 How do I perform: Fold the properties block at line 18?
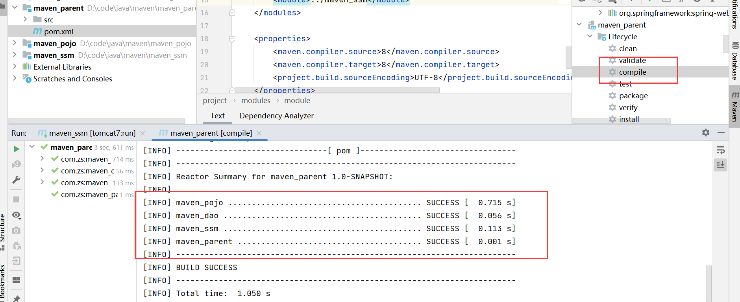(232, 39)
